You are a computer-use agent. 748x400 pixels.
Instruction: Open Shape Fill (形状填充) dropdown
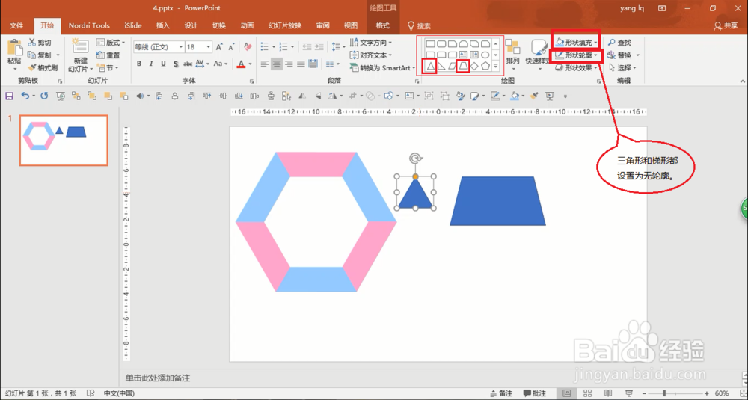[576, 43]
